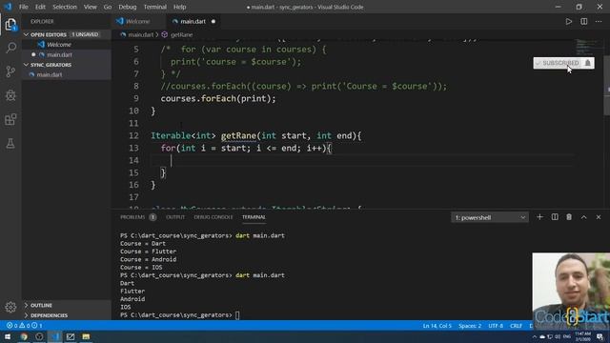Click the notification bell beside Subscribed
Viewport: 610px width, 343px height.
coord(588,63)
